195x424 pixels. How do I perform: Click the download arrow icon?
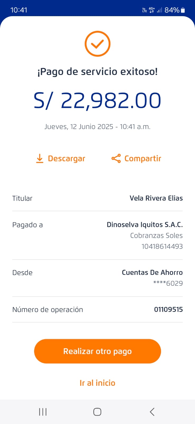(x=40, y=158)
